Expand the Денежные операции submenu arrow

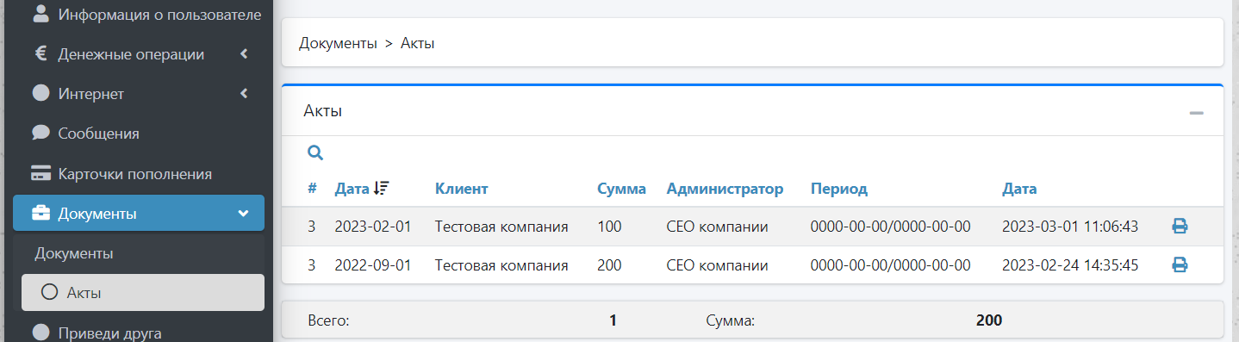click(x=244, y=53)
